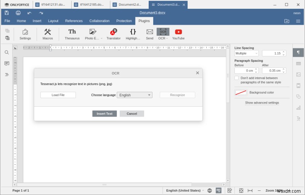This screenshot has height=195, width=305.
Task: Switch to the Protection tab
Action: [x=124, y=21]
